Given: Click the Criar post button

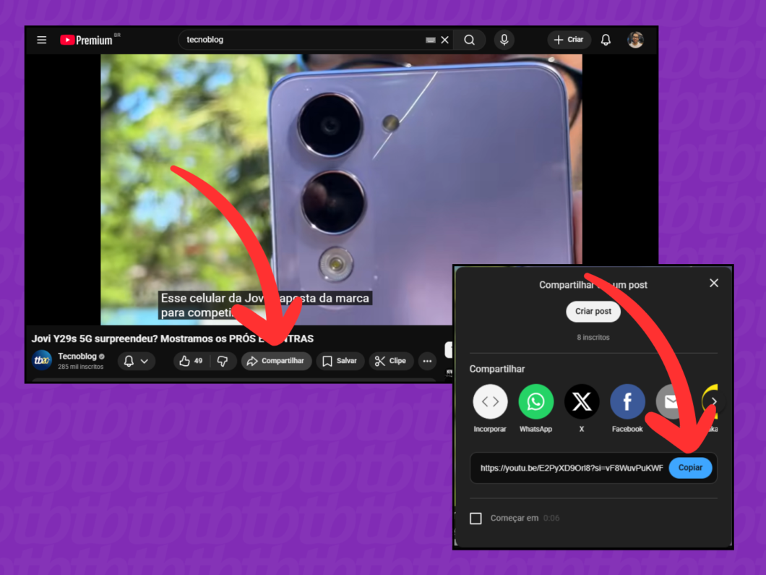Looking at the screenshot, I should coord(593,312).
